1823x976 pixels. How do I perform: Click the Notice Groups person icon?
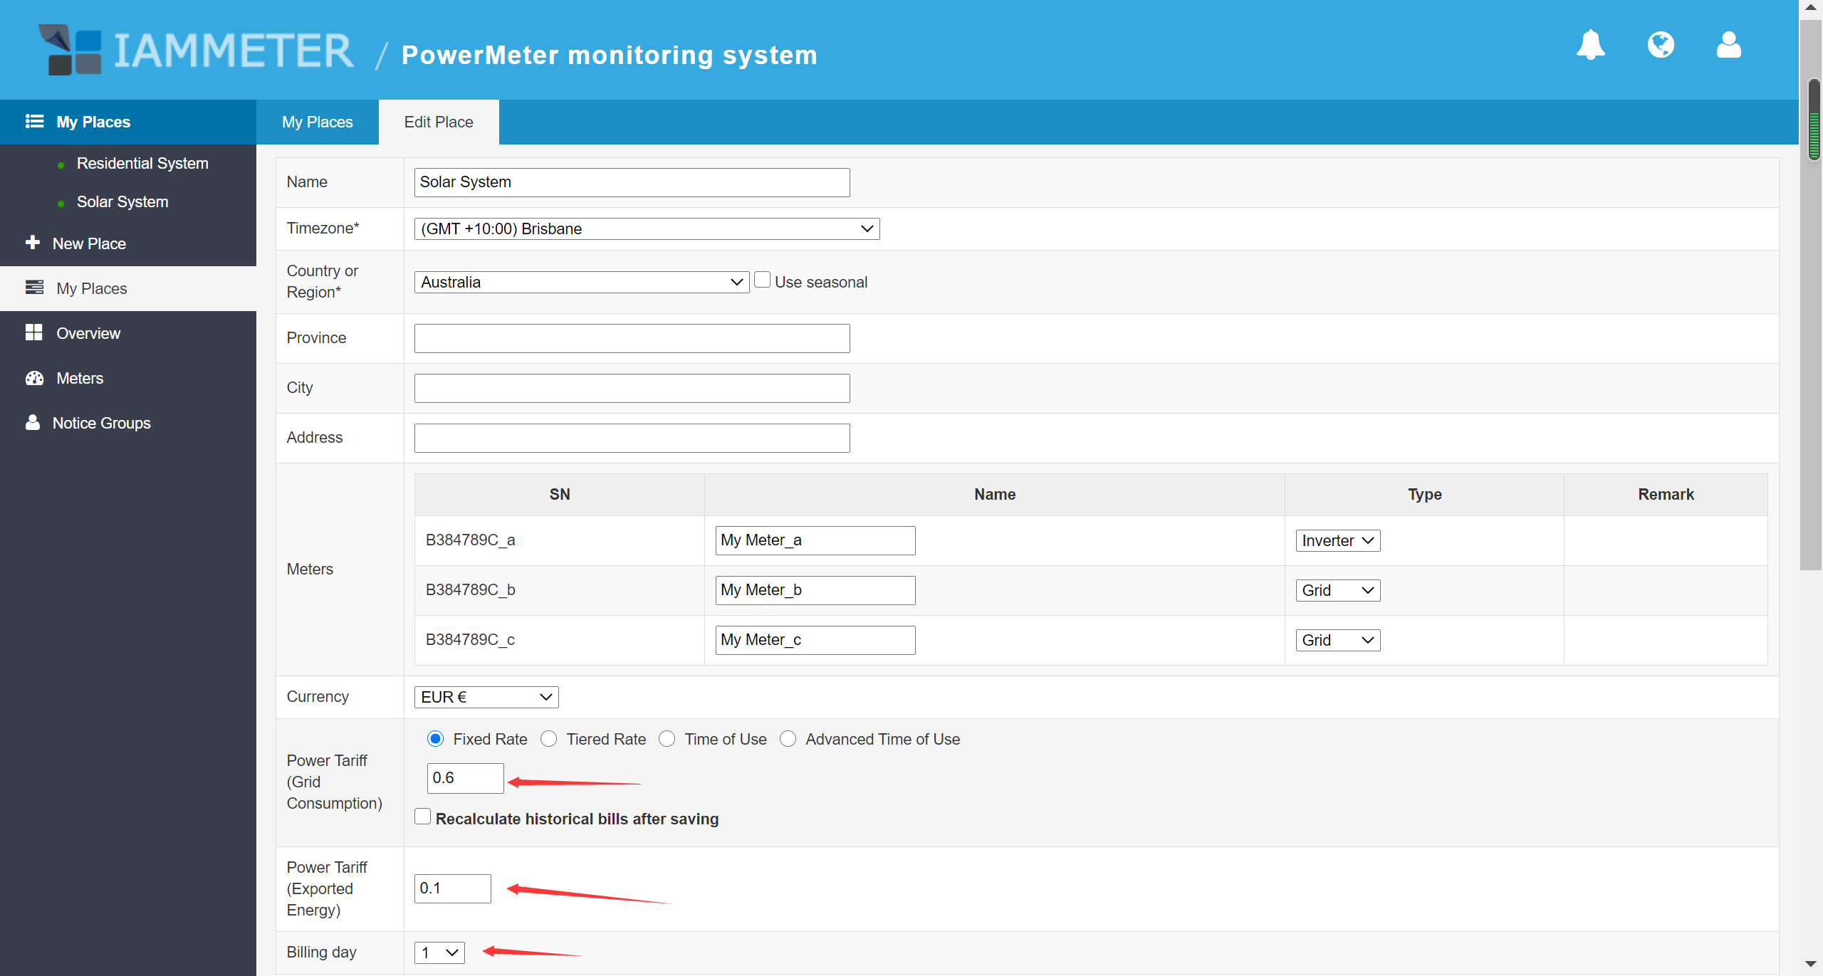tap(33, 422)
